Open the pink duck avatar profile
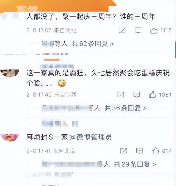Screen dimensions: 176x186 (x=10, y=138)
